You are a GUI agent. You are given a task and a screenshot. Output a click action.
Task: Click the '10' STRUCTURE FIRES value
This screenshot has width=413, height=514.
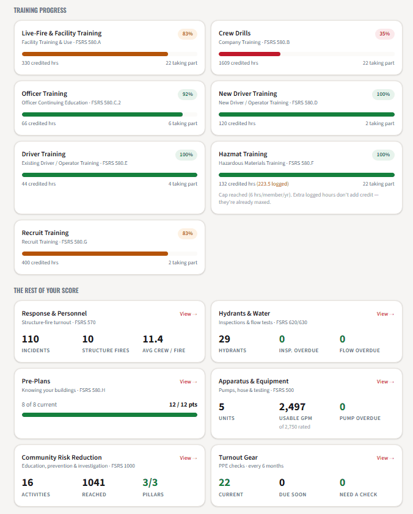point(88,339)
